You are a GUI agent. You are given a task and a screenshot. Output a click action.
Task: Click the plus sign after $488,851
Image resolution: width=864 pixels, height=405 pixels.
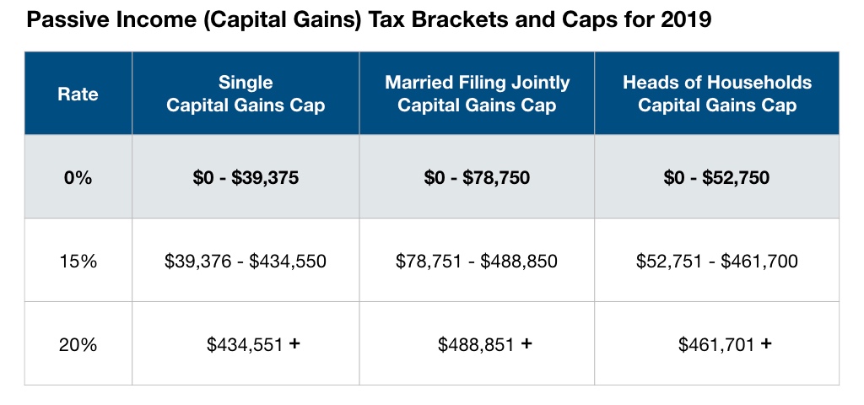pos(526,343)
